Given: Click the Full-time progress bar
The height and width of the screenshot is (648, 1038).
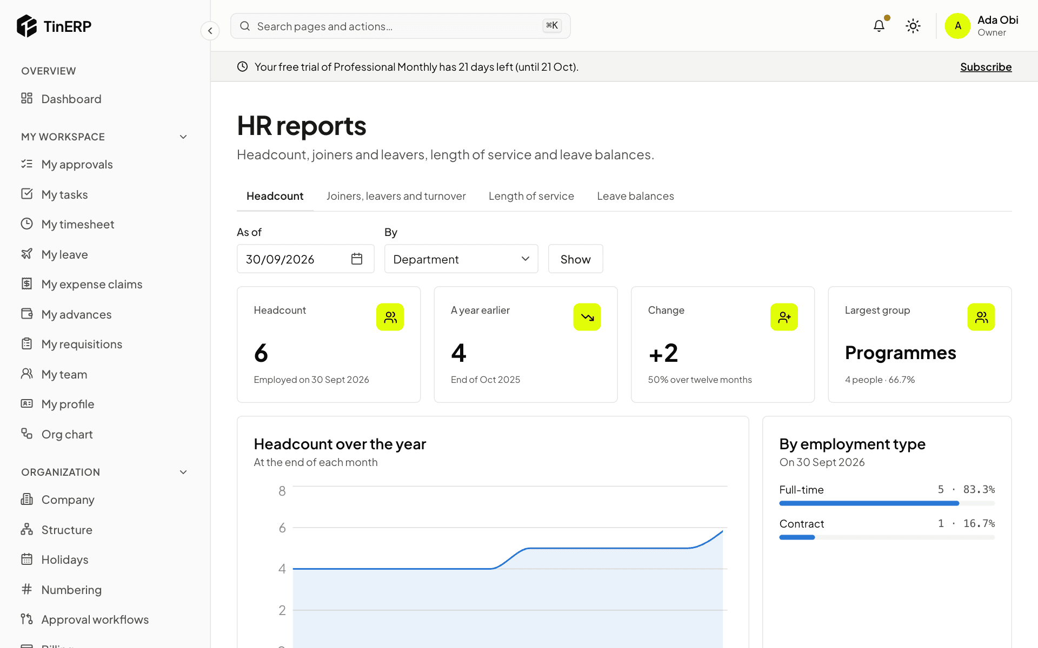Looking at the screenshot, I should coord(887,503).
